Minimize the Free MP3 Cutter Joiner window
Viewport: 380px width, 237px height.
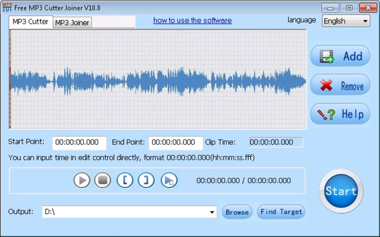tap(330, 8)
